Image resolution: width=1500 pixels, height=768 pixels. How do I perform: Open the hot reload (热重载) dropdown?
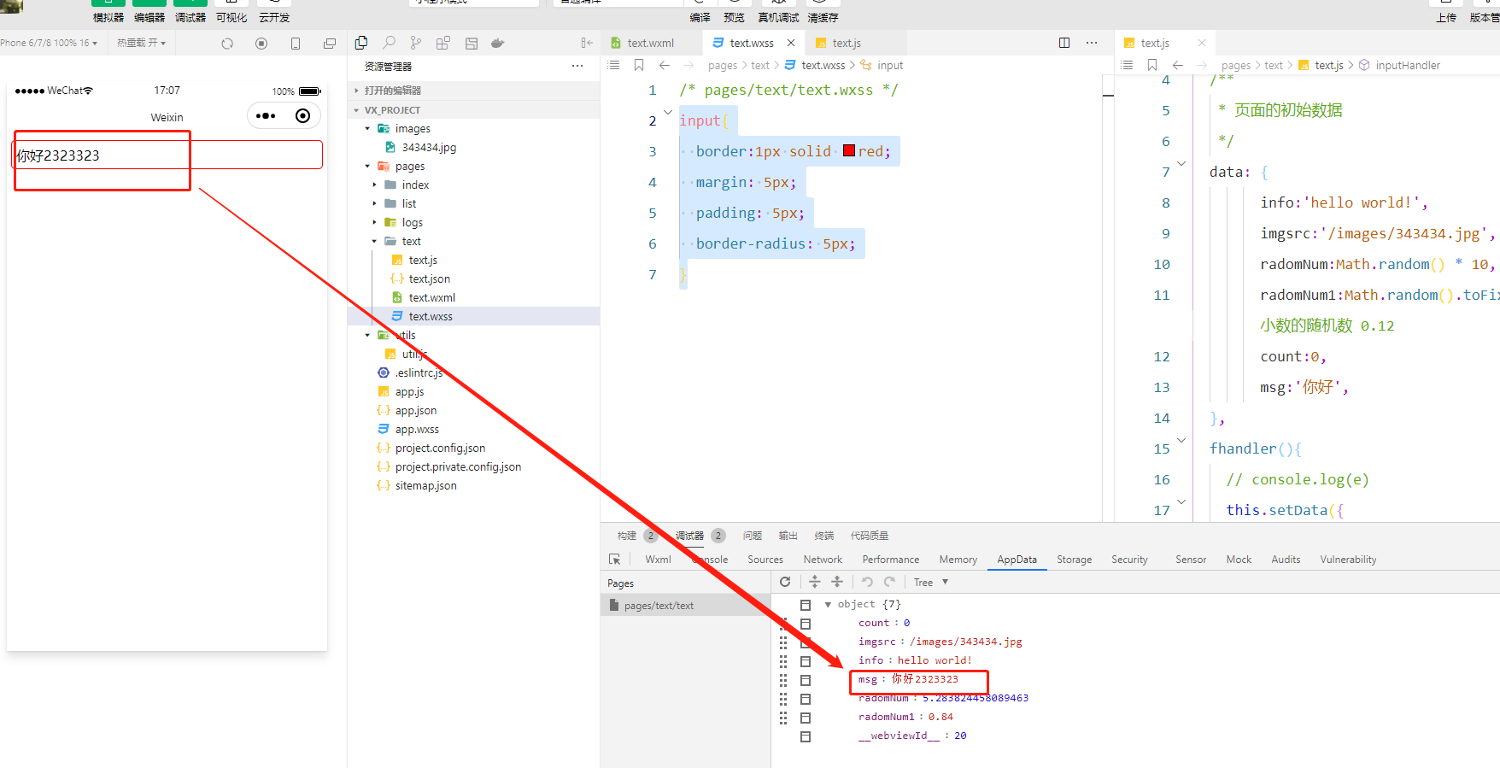click(x=141, y=43)
